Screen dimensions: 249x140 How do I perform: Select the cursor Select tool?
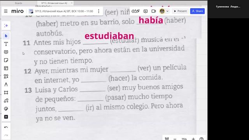point(6,36)
